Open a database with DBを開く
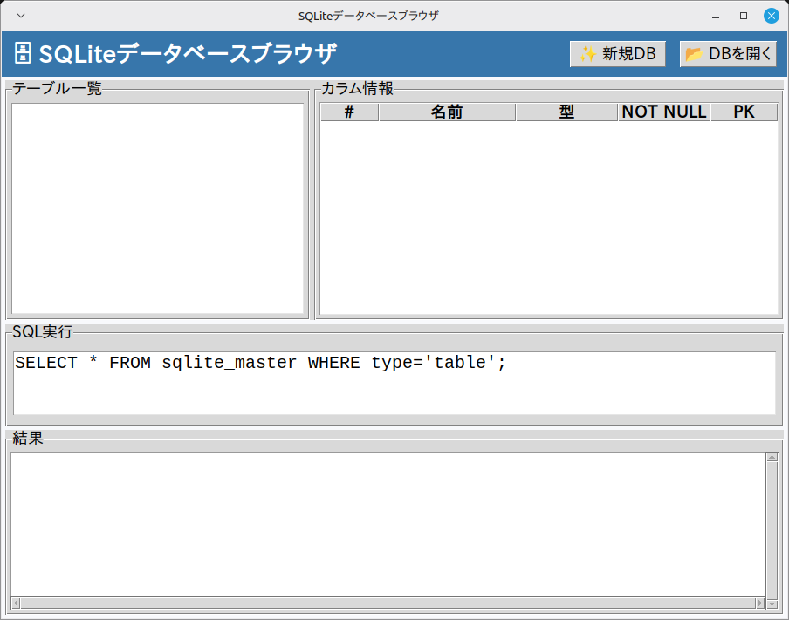The height and width of the screenshot is (620, 789). click(728, 54)
